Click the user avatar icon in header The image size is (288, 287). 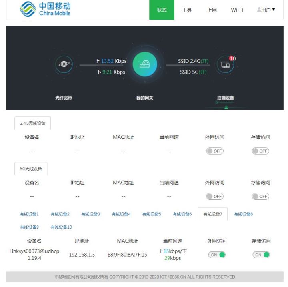(259, 10)
